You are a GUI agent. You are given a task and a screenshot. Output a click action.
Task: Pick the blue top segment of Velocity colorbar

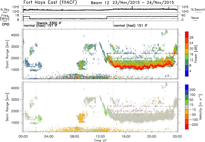pos(187,87)
